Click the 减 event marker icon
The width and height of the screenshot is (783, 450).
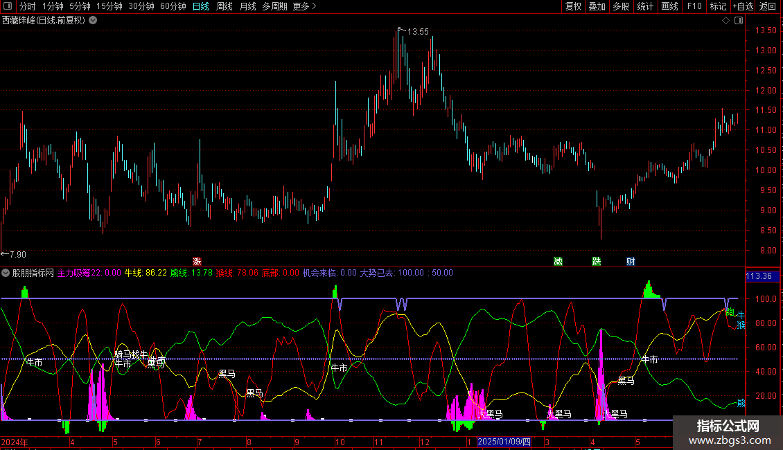coord(558,262)
